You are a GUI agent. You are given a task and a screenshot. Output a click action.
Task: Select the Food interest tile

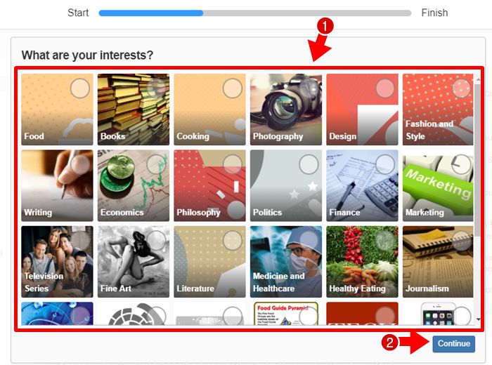57,109
